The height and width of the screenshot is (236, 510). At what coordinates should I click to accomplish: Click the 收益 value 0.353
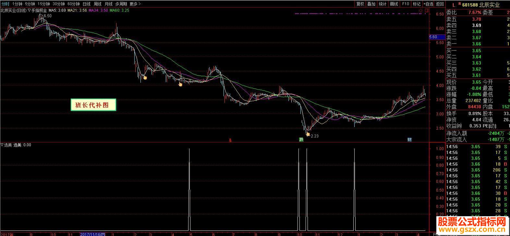tap(475, 126)
